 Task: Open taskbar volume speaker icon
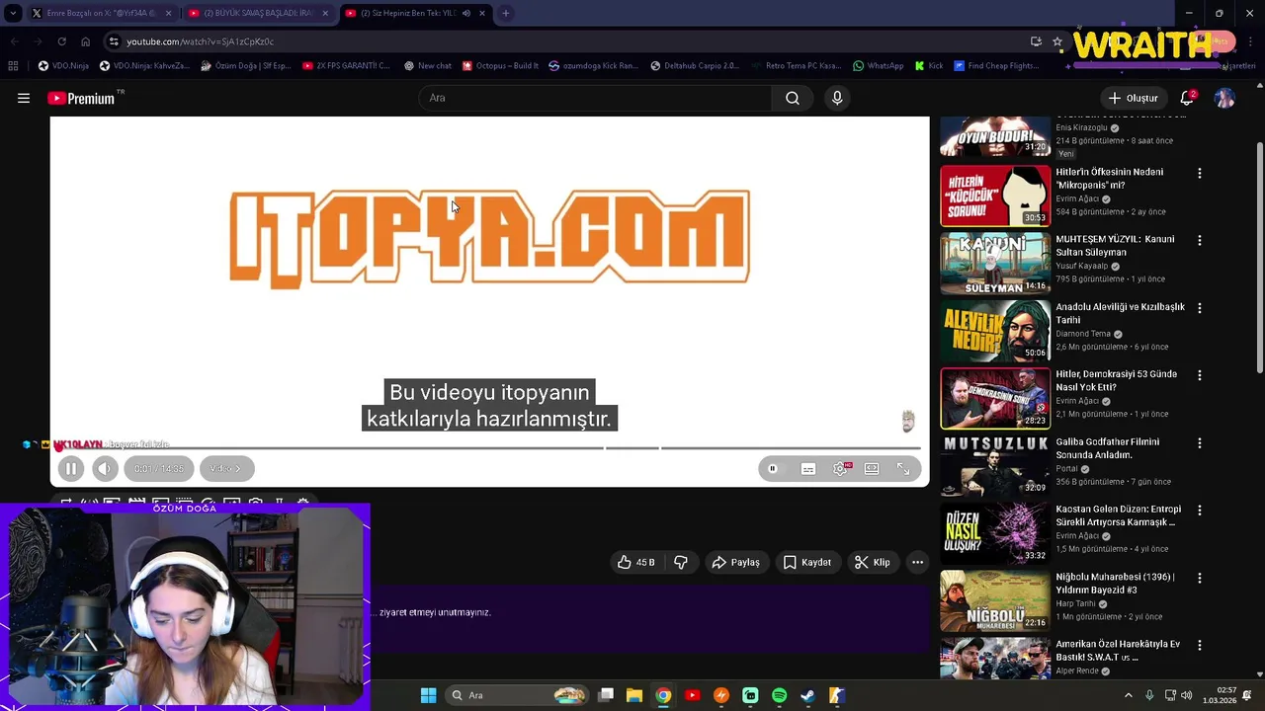1186,695
